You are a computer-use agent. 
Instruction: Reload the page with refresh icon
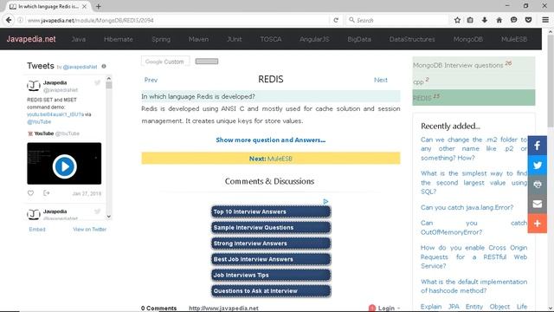(336, 20)
